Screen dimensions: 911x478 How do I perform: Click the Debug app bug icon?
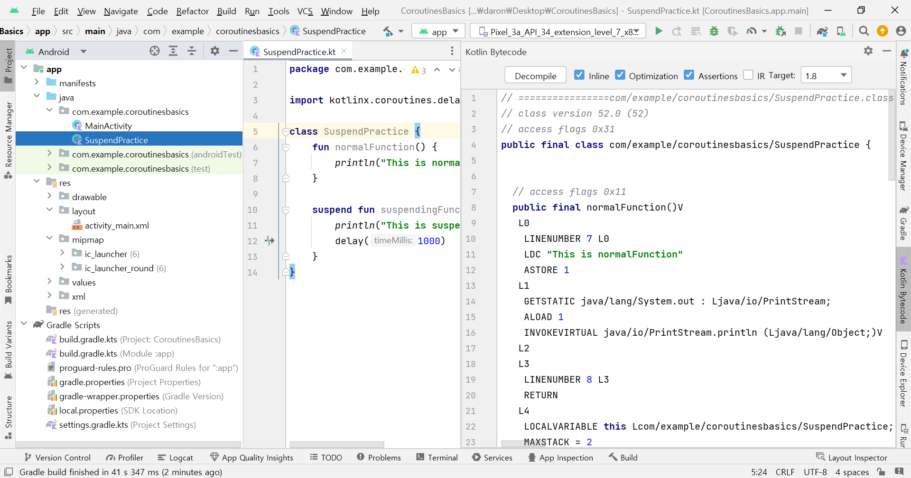coord(714,31)
